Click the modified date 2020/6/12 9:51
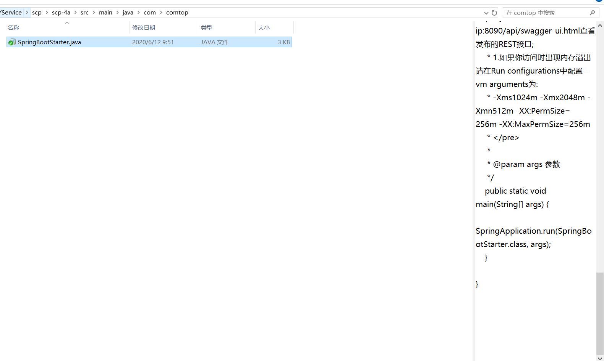This screenshot has height=361, width=604. tap(153, 42)
